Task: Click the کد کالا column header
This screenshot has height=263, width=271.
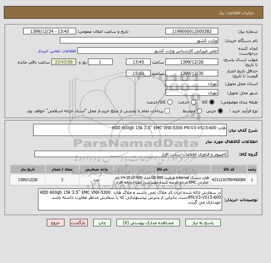Action: 229,169
